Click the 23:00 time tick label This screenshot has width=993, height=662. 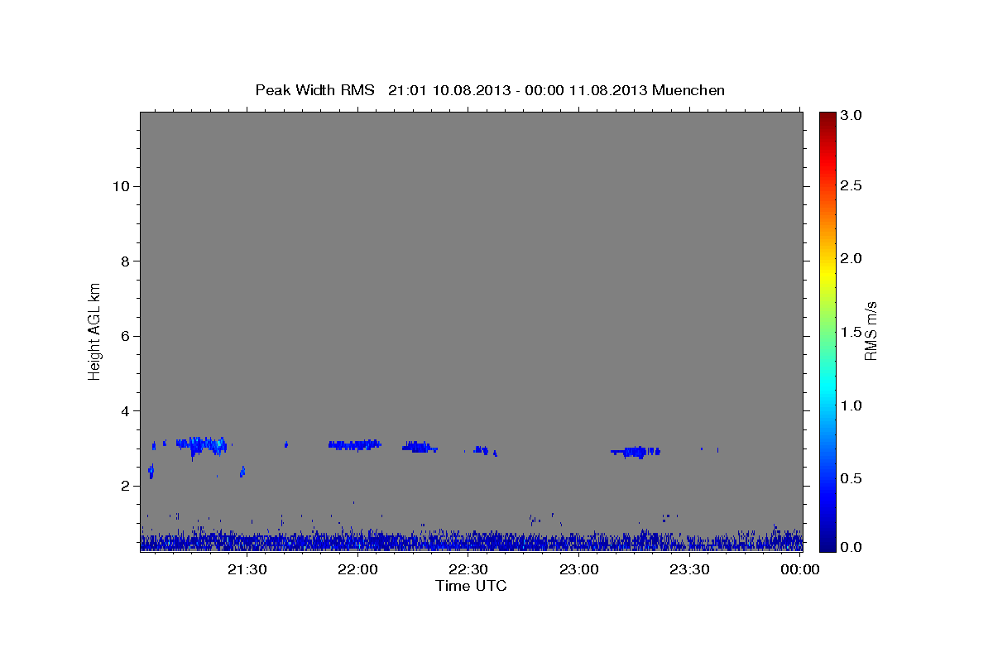(x=579, y=570)
